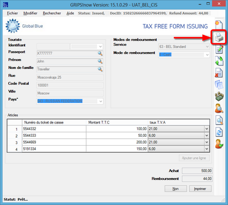228x205 pixels.
Task: Click the refresh document blue arrows icon
Action: click(x=219, y=132)
